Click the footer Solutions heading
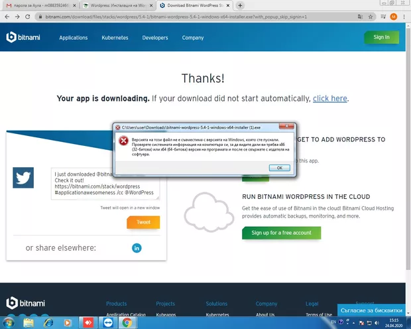 click(x=217, y=304)
